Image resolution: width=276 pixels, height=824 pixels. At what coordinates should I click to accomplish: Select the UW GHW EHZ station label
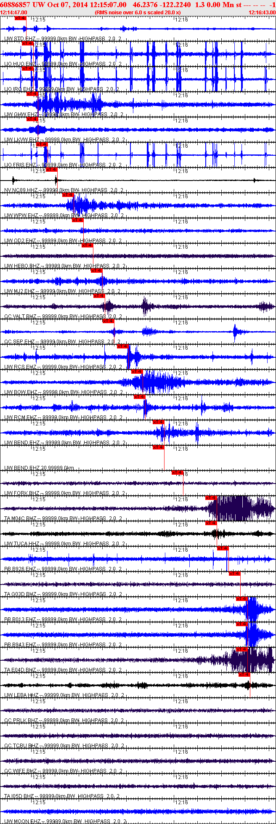pyautogui.click(x=64, y=114)
